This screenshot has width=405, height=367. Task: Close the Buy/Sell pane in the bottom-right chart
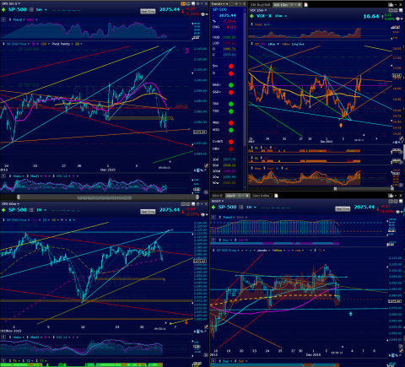pyautogui.click(x=213, y=240)
